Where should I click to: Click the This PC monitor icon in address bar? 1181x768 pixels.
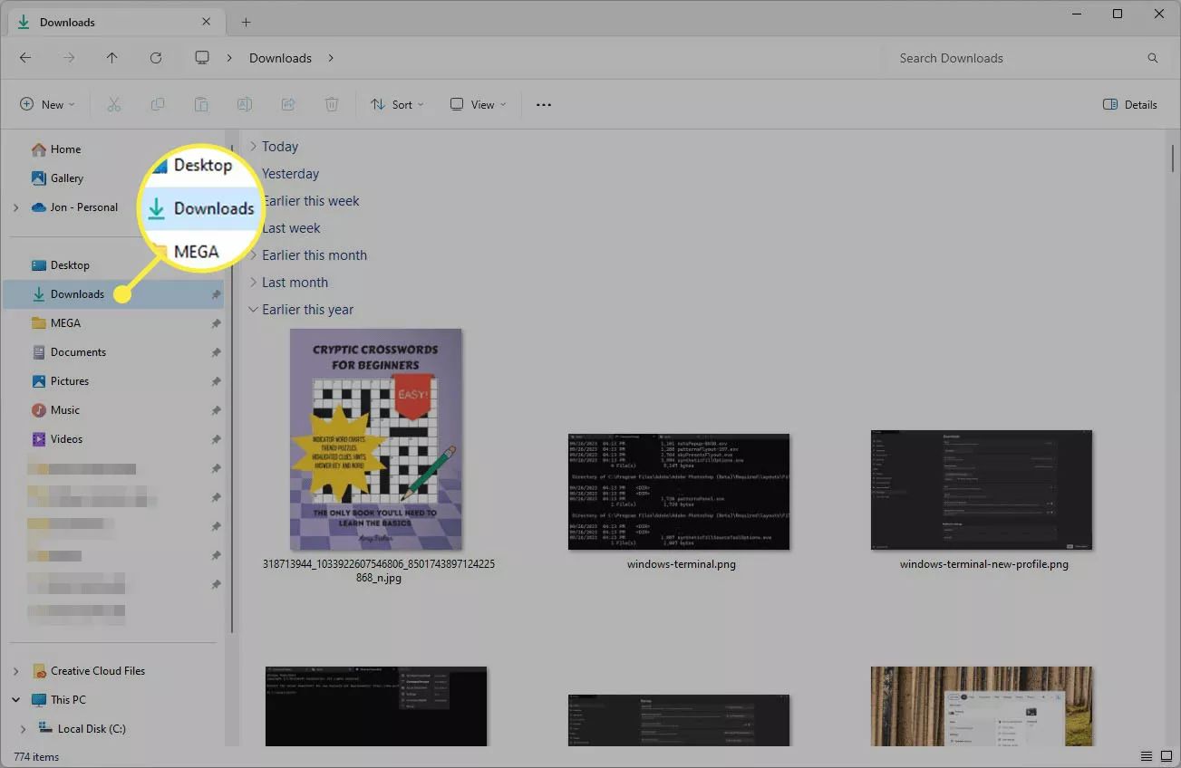[x=202, y=58]
